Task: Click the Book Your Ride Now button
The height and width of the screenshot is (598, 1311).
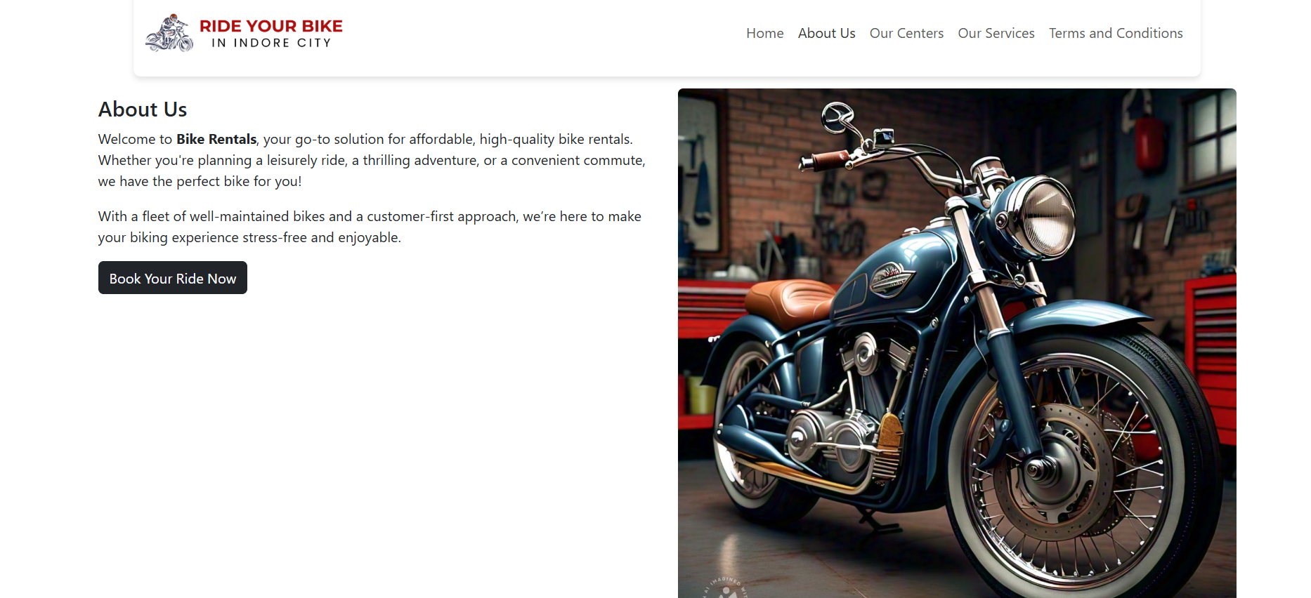Action: click(x=173, y=278)
